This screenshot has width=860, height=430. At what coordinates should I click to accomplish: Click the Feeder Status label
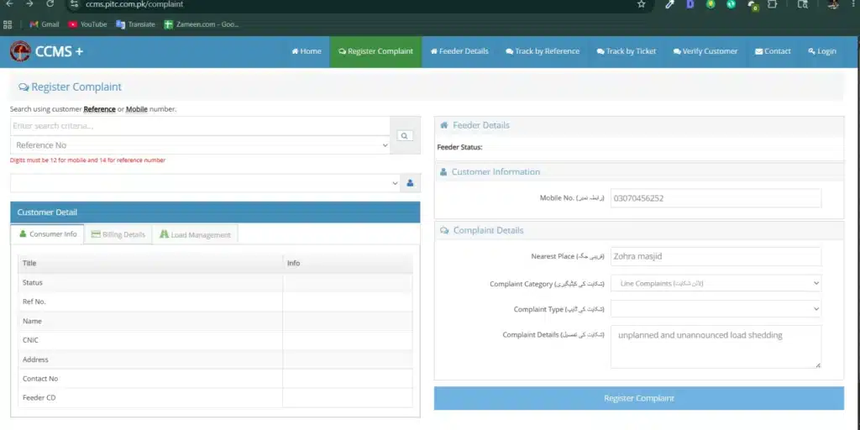459,147
